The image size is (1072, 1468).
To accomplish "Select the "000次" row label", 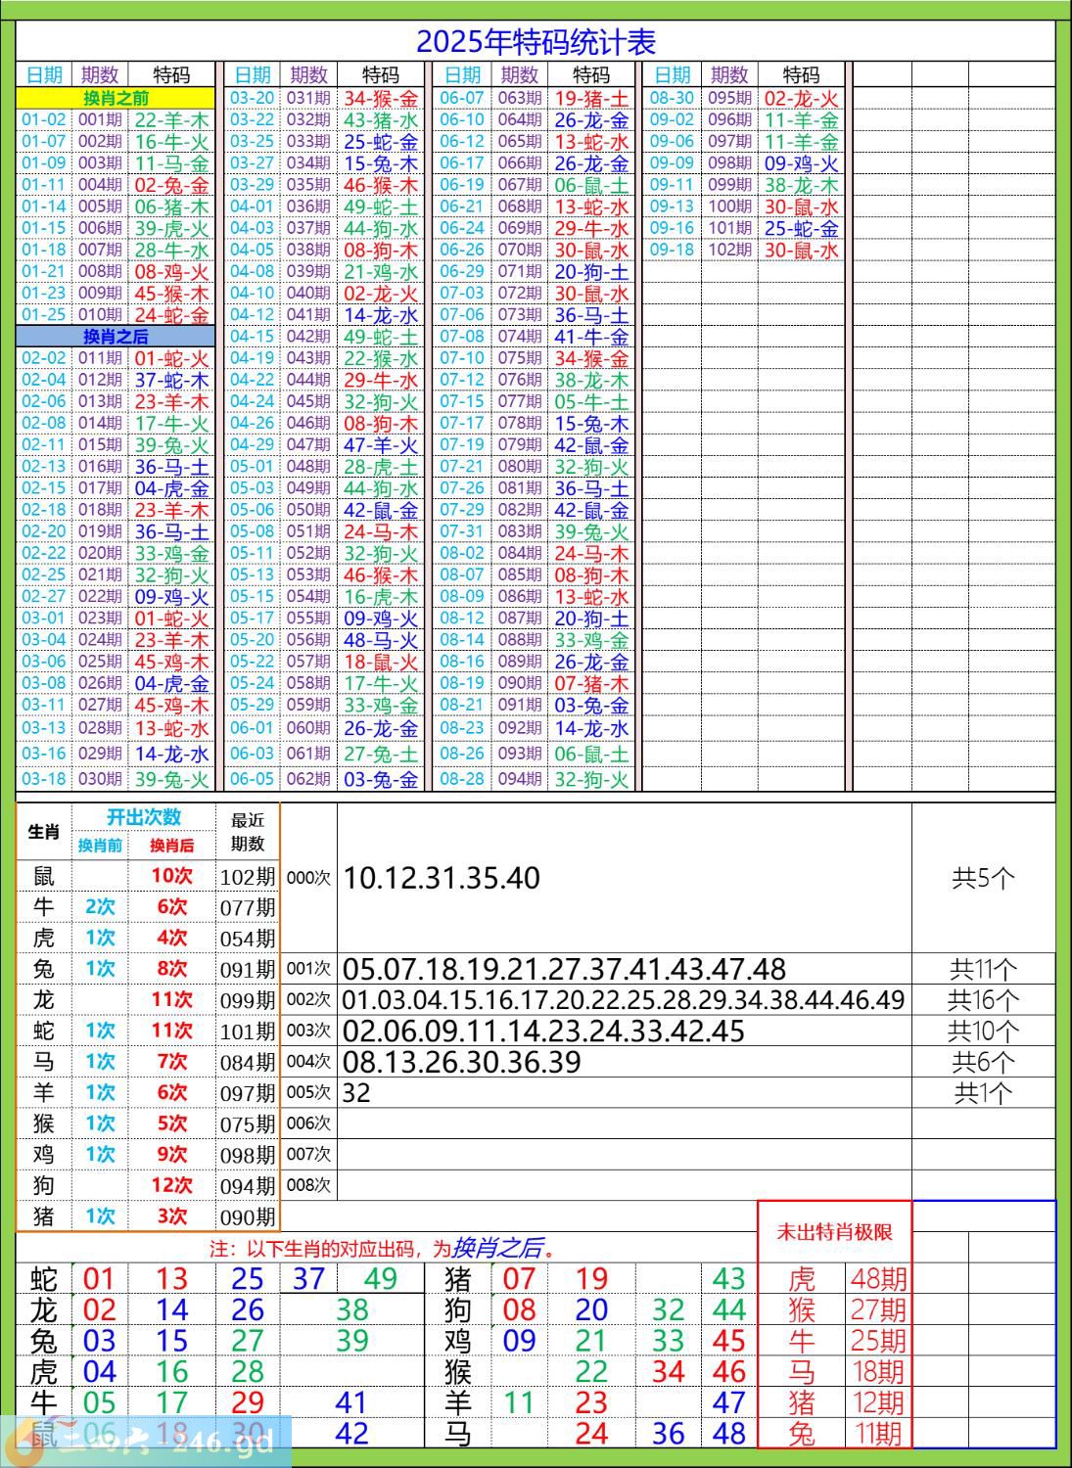I will pos(308,878).
